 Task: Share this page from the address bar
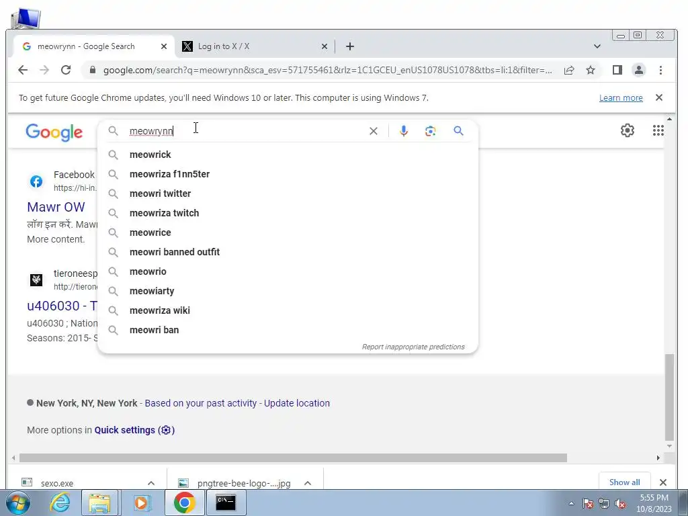569,70
